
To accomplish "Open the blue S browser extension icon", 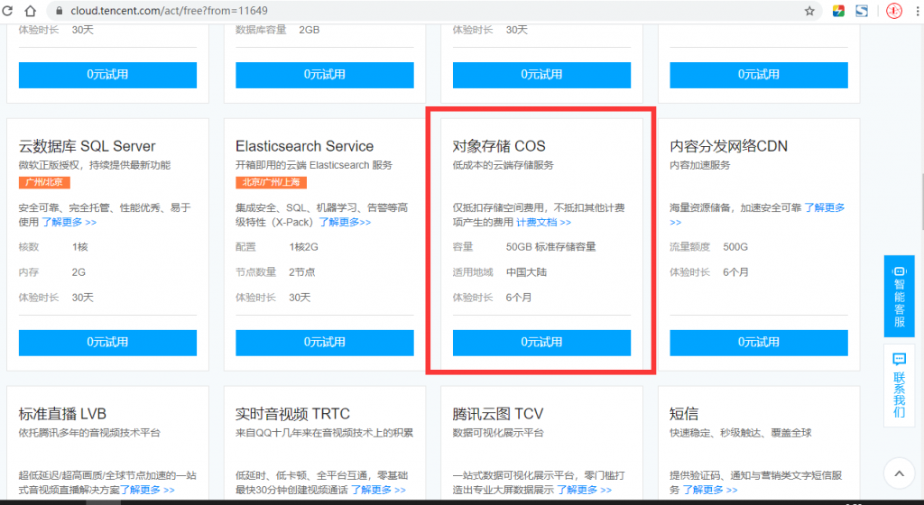I will 862,11.
